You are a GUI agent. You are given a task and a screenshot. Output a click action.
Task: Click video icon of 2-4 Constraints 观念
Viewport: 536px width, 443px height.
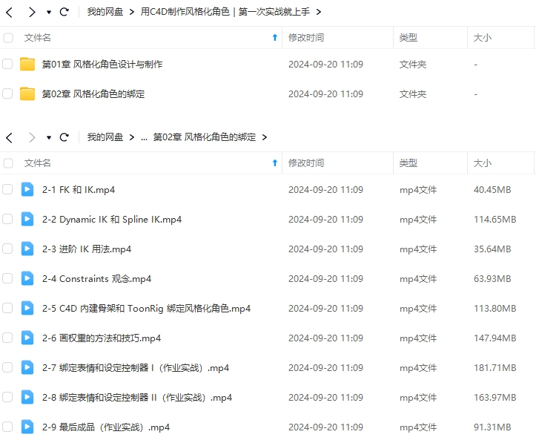coord(27,278)
